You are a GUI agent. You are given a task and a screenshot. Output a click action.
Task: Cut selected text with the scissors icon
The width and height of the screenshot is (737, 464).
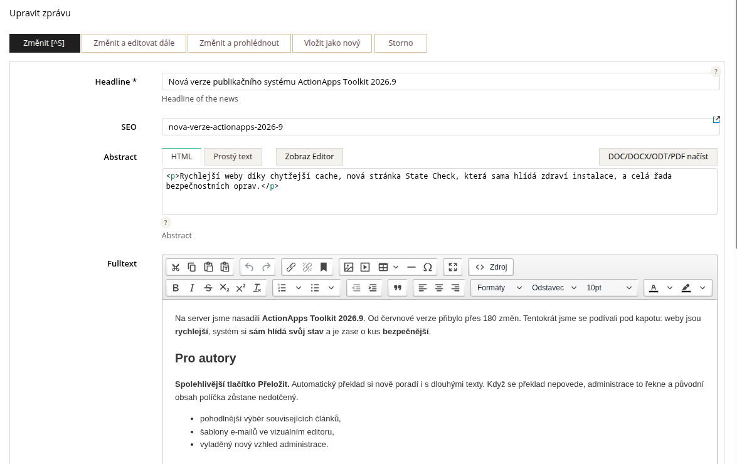[176, 267]
